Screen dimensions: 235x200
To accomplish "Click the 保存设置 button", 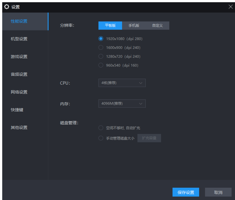I will [186, 192].
